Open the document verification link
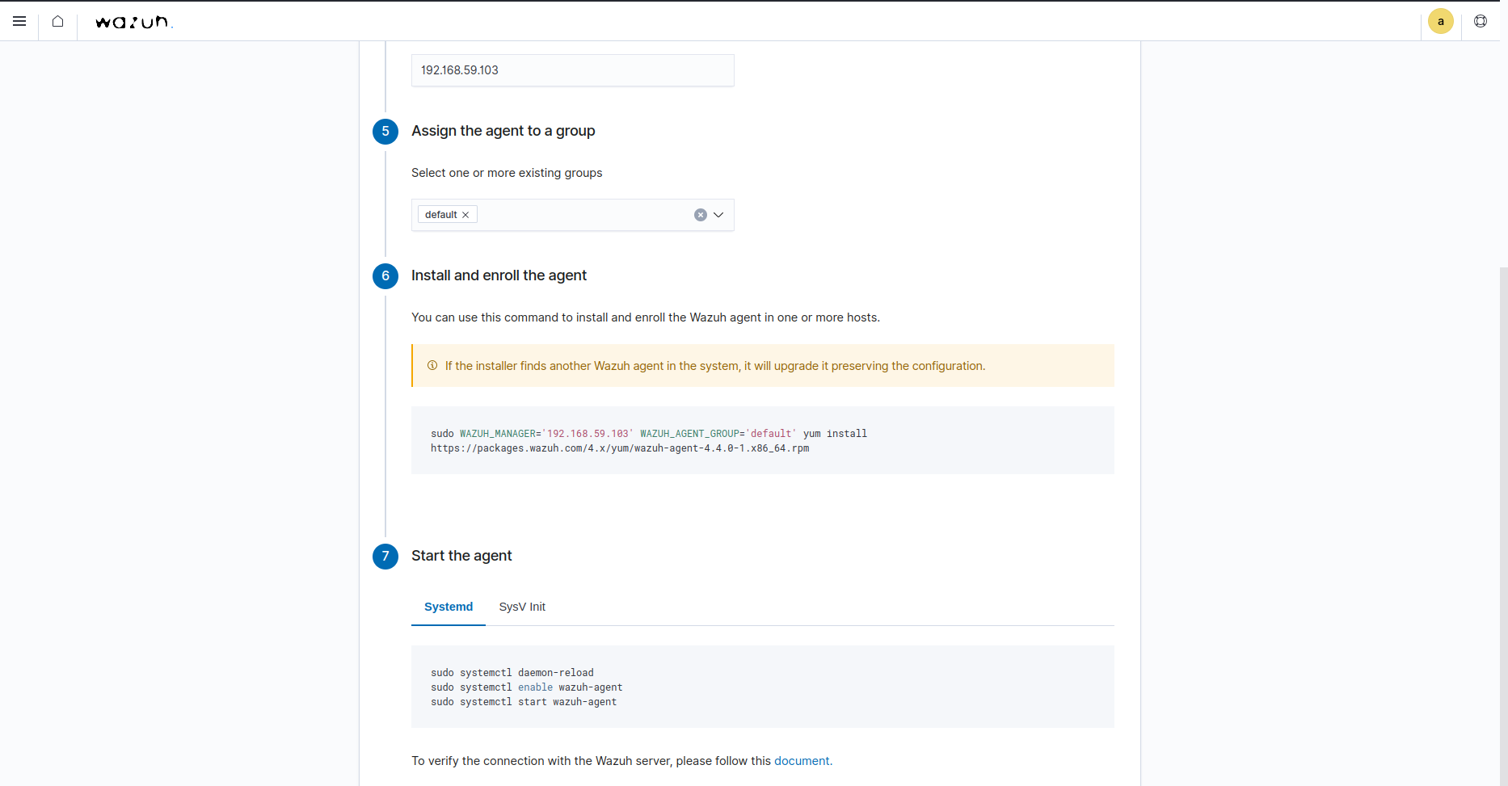1508x786 pixels. pyautogui.click(x=802, y=760)
